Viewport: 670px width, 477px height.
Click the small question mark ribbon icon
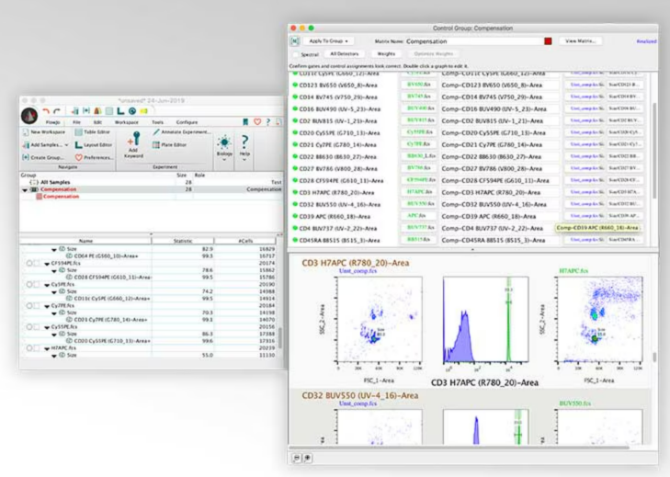[x=268, y=122]
